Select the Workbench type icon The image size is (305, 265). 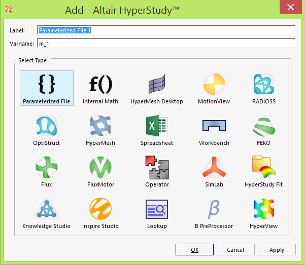(x=214, y=126)
